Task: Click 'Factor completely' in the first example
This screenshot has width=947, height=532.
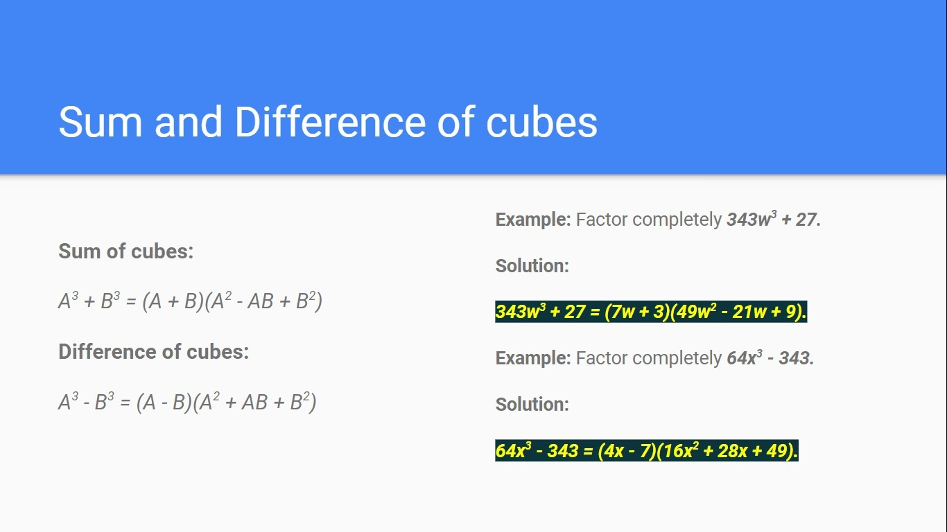Action: (649, 220)
